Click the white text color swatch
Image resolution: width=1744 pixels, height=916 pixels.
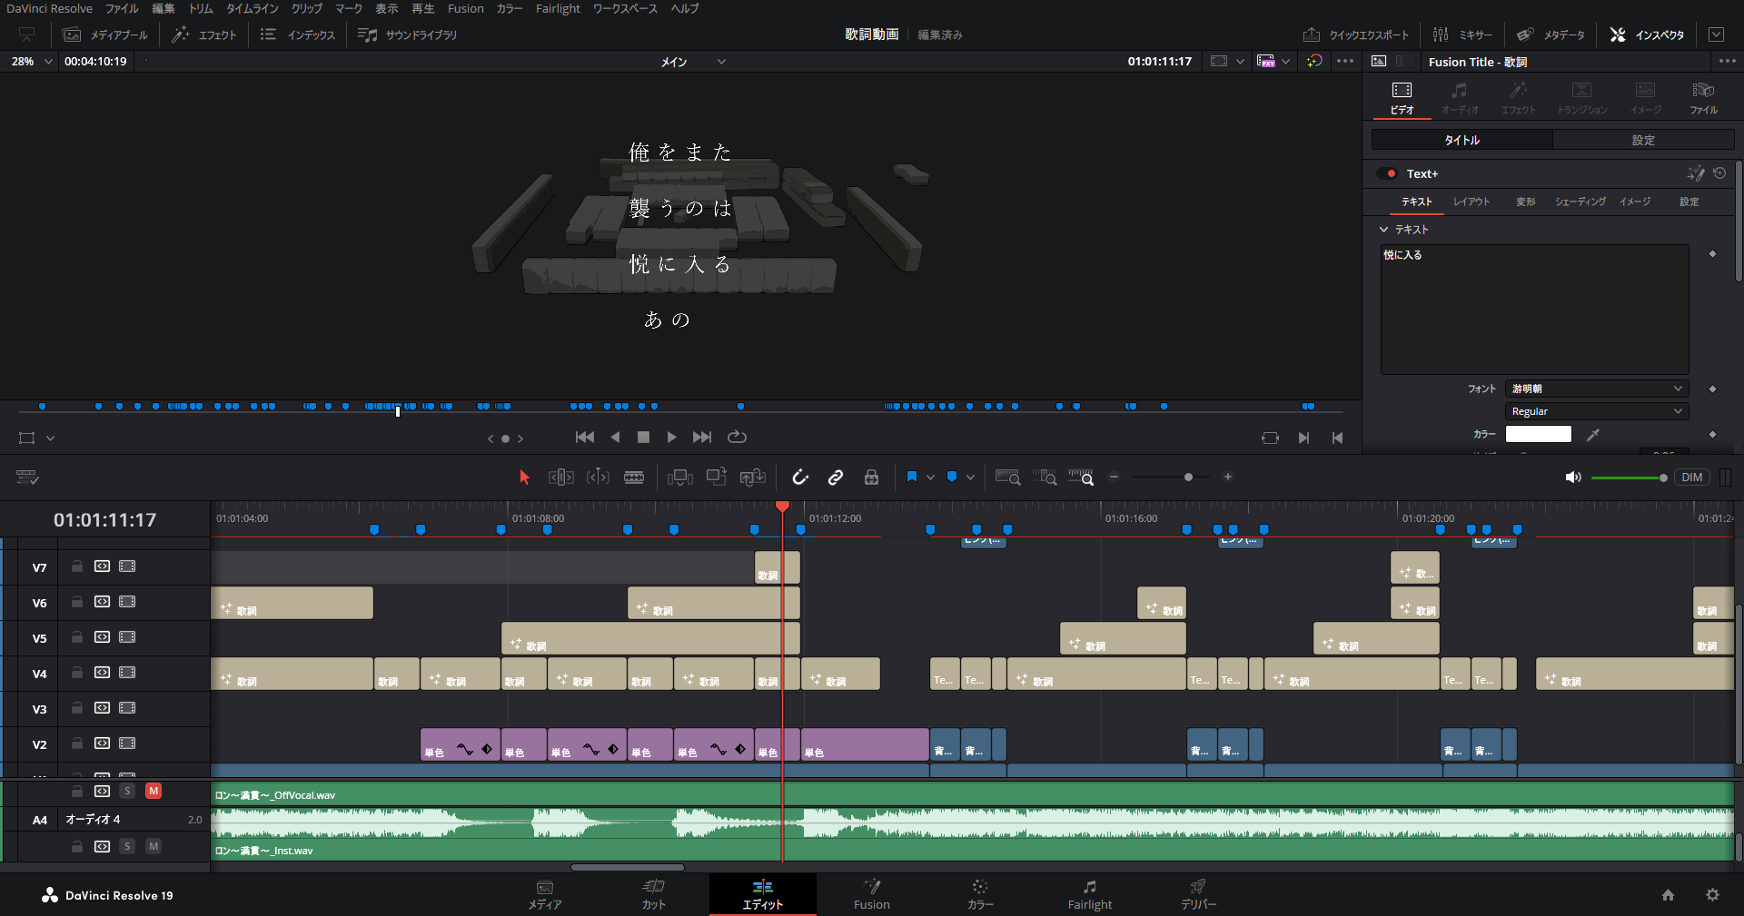[1538, 435]
